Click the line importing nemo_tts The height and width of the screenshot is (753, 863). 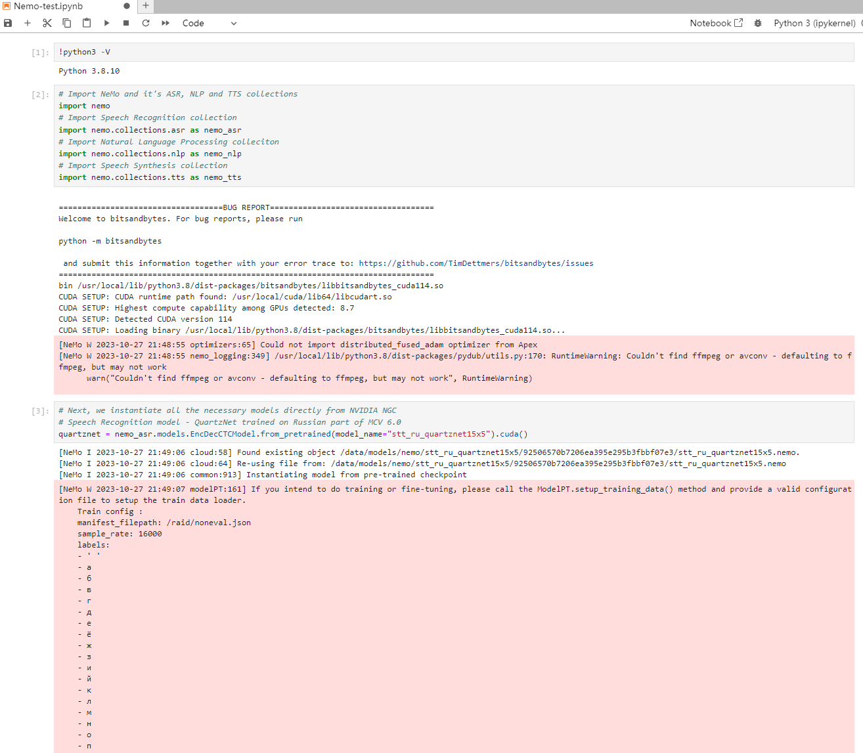click(150, 177)
